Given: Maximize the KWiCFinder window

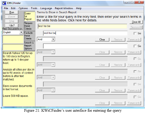Looking at the screenshot, I should [132, 2].
